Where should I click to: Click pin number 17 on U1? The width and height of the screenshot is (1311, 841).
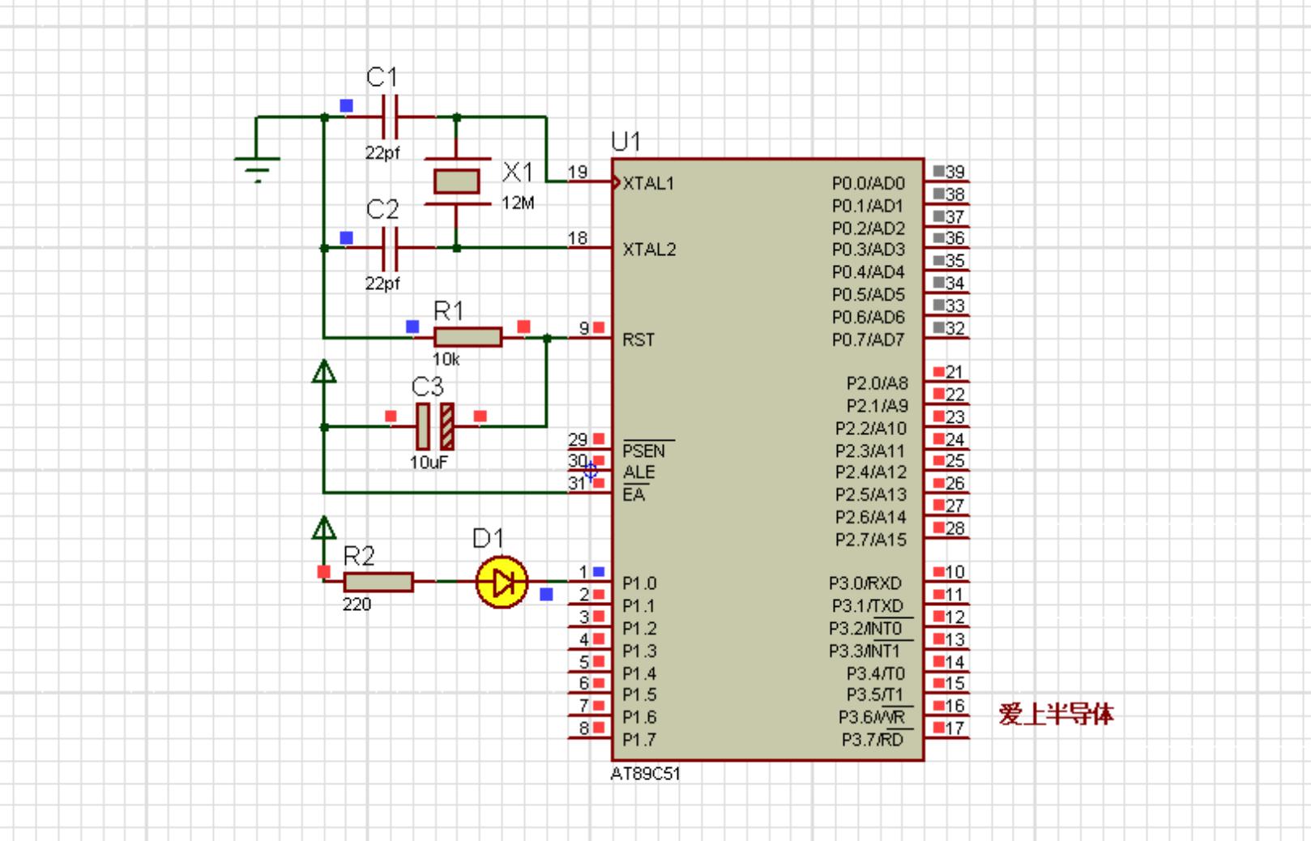click(955, 728)
